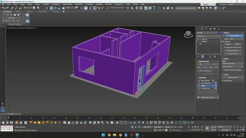
Task: Click the Windows Start button
Action: click(103, 135)
